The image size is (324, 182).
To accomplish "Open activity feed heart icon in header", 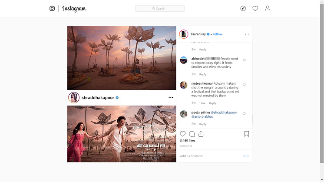I will (255, 8).
